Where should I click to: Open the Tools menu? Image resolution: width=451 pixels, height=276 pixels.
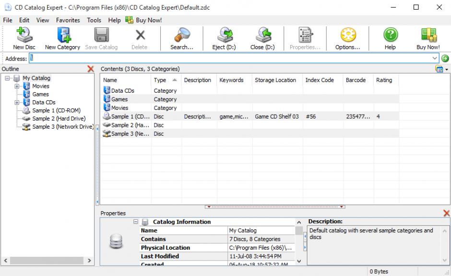[x=94, y=20]
